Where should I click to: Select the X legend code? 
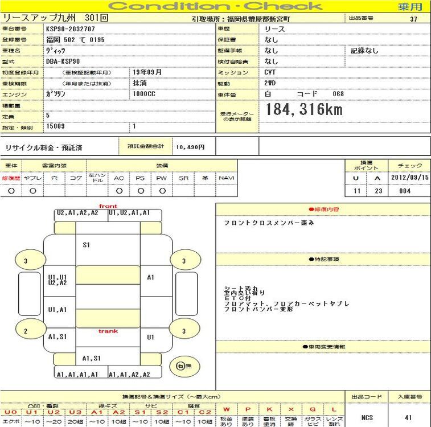[291, 409]
